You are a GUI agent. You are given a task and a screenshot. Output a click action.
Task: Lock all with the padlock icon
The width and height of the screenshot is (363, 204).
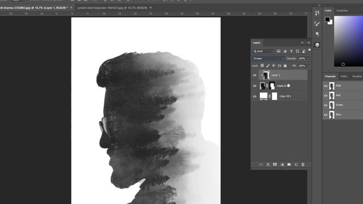pyautogui.click(x=285, y=66)
